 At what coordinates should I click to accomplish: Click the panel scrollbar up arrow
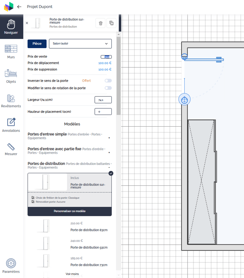tap(119, 34)
